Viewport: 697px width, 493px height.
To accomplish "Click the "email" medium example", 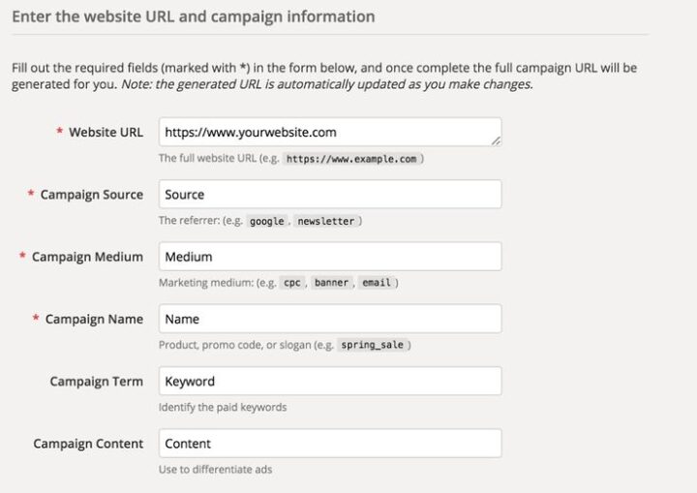I will (377, 283).
